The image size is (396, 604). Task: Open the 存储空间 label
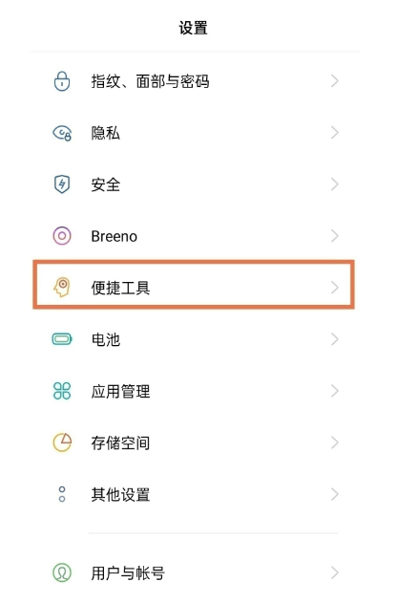pos(120,442)
